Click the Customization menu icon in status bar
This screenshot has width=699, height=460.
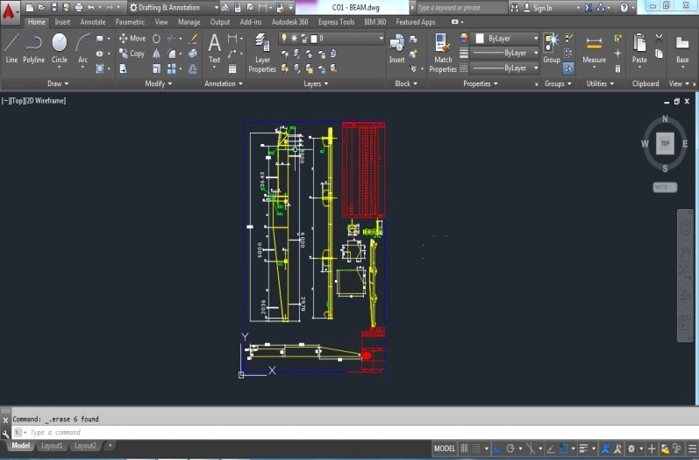[692, 449]
